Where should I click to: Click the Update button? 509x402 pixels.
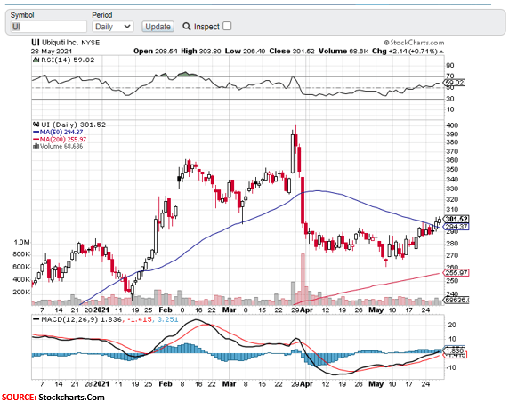(158, 27)
